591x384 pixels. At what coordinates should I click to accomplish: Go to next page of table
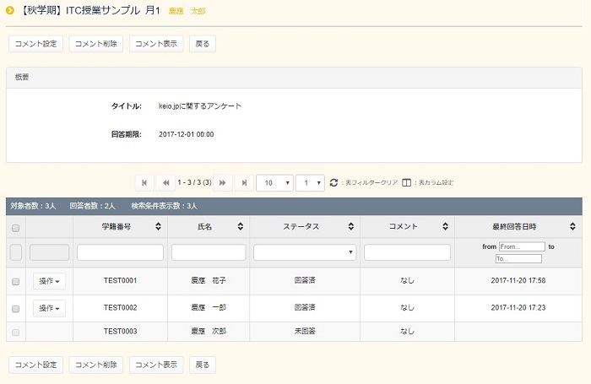pyautogui.click(x=223, y=183)
